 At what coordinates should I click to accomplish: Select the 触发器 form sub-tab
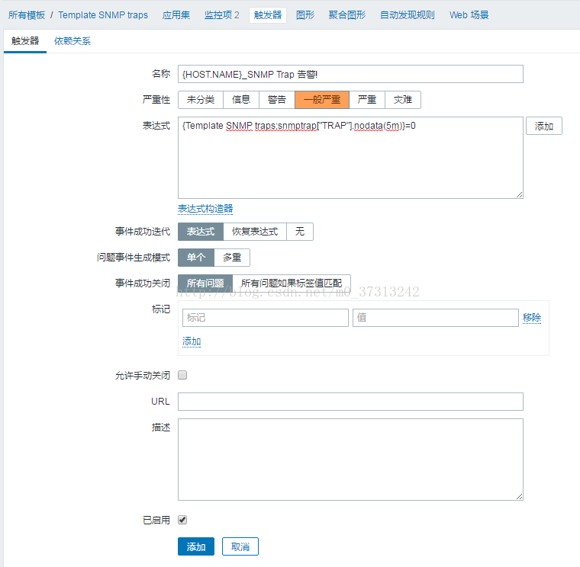click(x=25, y=41)
